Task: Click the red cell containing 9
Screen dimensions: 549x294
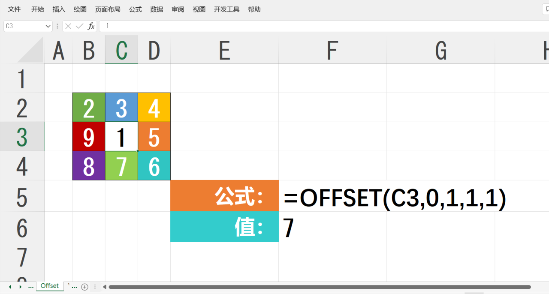Action: pyautogui.click(x=89, y=137)
